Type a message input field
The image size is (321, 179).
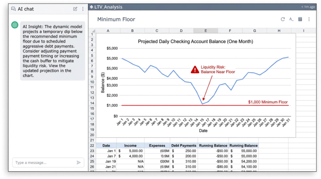point(48,163)
